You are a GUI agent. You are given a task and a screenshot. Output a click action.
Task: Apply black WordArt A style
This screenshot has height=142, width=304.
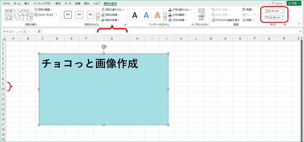pos(135,15)
